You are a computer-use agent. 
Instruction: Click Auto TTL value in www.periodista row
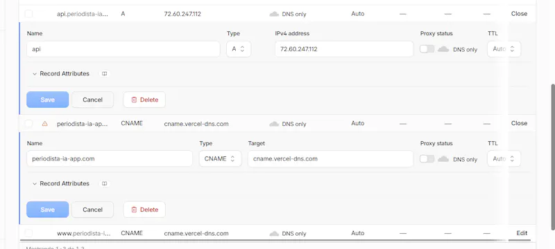pos(357,233)
